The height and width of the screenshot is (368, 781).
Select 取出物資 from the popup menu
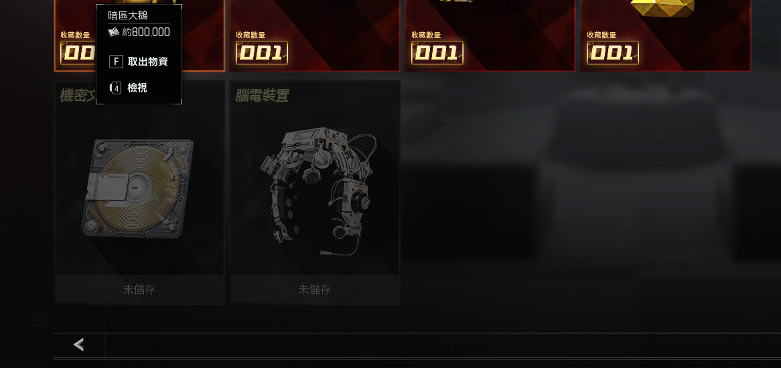pyautogui.click(x=148, y=62)
